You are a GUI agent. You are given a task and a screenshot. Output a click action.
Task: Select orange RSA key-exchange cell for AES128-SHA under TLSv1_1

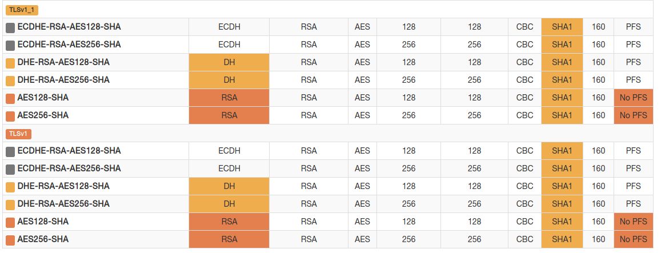(x=229, y=98)
